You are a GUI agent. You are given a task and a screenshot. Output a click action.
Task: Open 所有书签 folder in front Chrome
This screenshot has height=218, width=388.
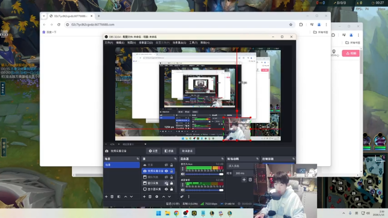[321, 32]
